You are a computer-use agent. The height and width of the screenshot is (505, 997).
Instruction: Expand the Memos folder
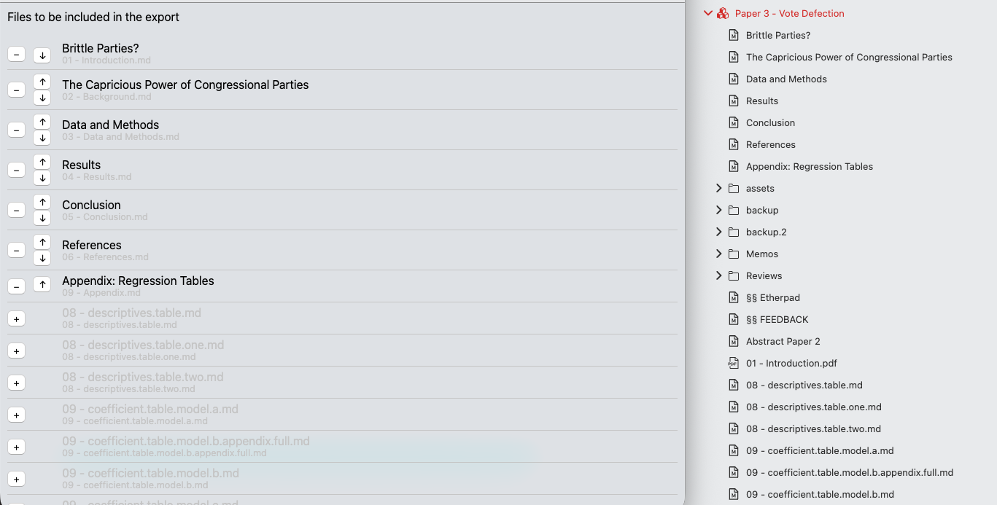pyautogui.click(x=719, y=254)
